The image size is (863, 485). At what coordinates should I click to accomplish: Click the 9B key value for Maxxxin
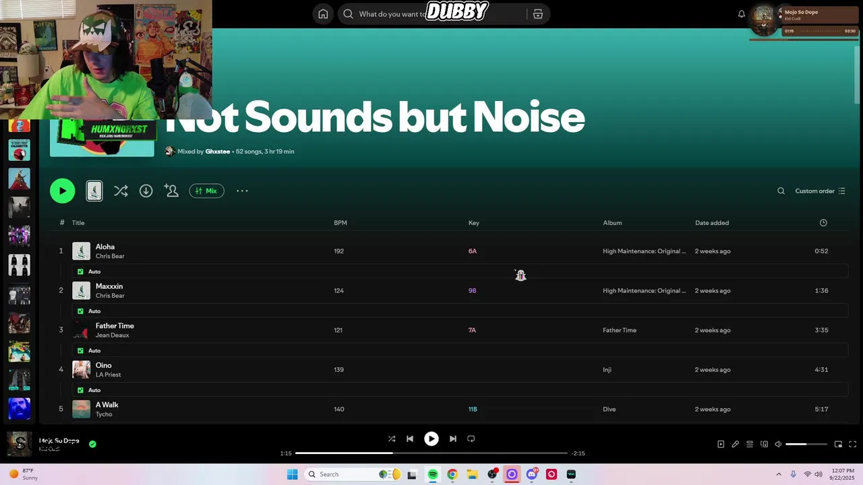click(x=473, y=291)
